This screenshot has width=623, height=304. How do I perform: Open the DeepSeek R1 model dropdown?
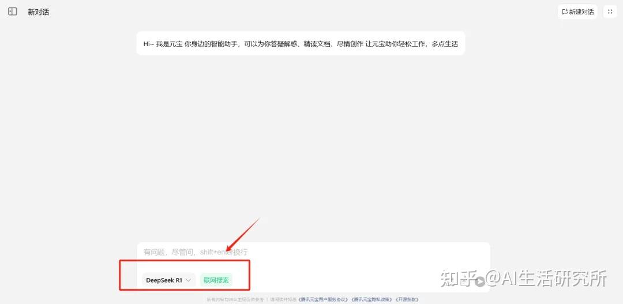168,280
